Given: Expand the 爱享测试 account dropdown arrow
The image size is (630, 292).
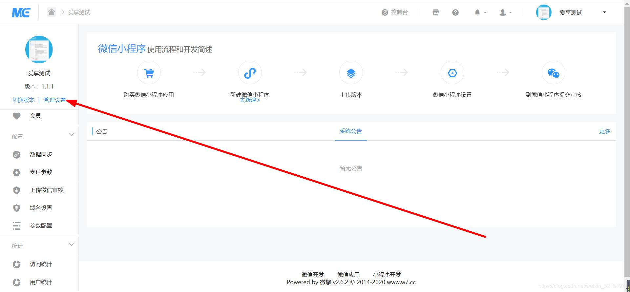Looking at the screenshot, I should coord(604,12).
